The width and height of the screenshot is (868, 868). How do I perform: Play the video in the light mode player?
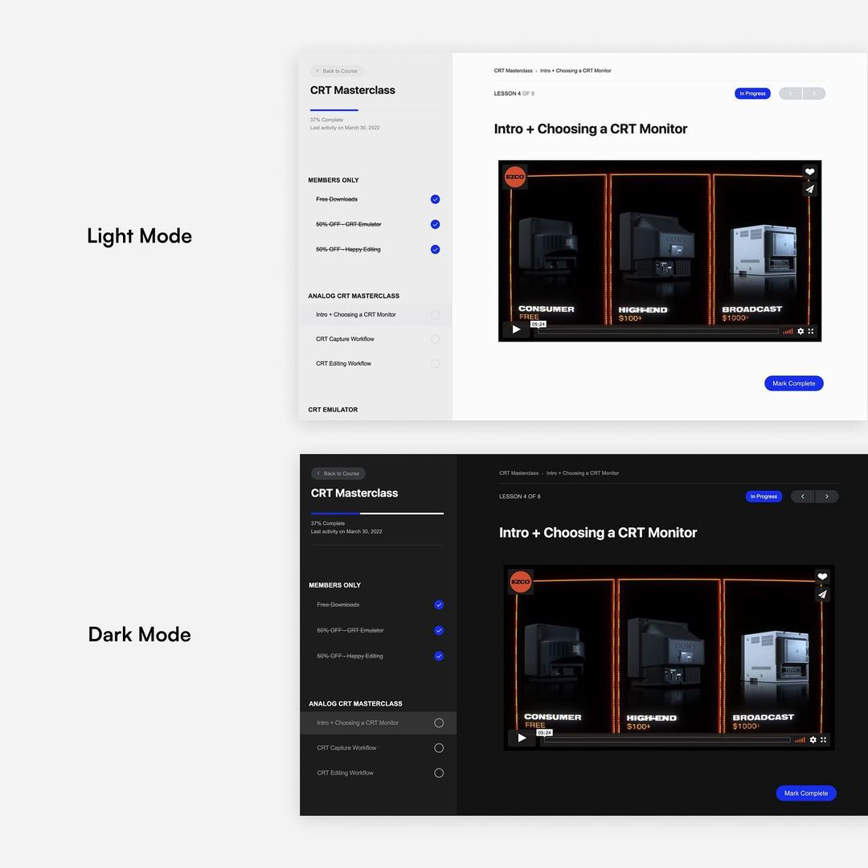click(516, 330)
